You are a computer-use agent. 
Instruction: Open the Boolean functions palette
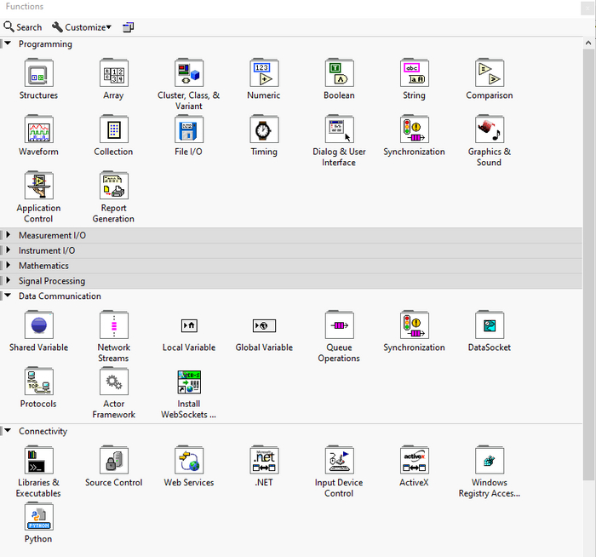(339, 74)
